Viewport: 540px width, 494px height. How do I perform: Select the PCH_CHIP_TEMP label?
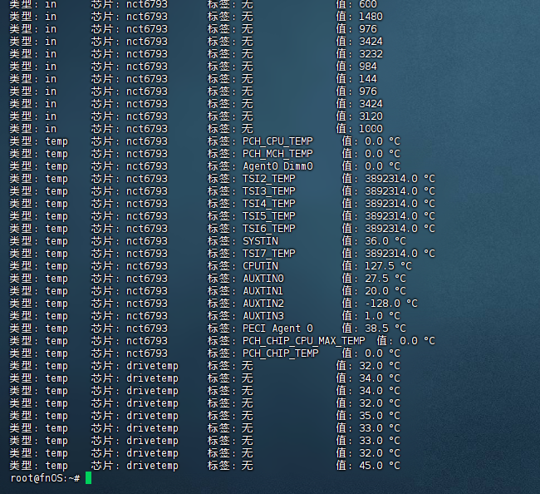point(280,353)
